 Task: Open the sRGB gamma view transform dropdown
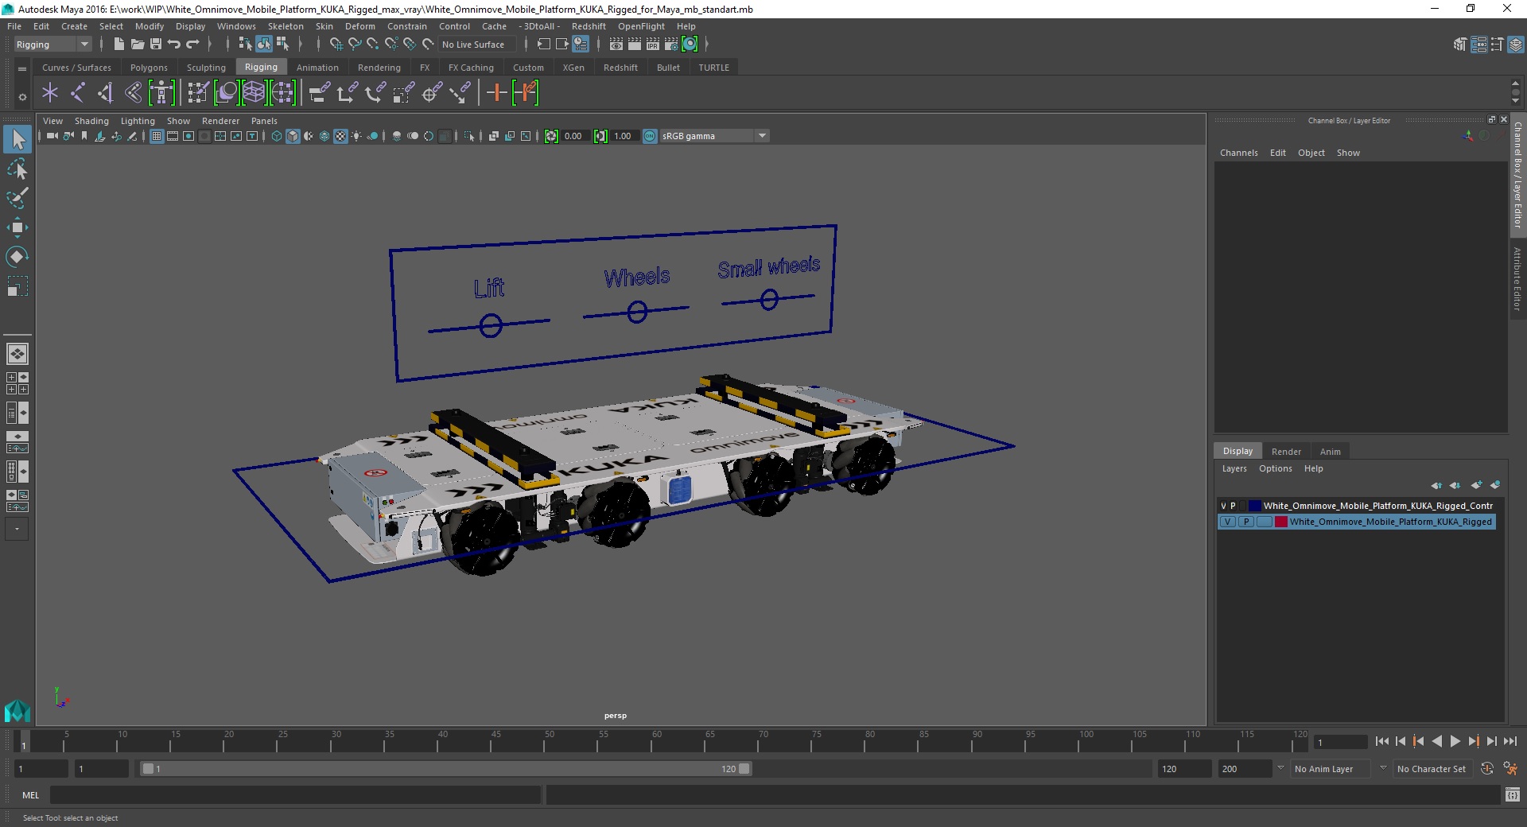[x=713, y=136]
